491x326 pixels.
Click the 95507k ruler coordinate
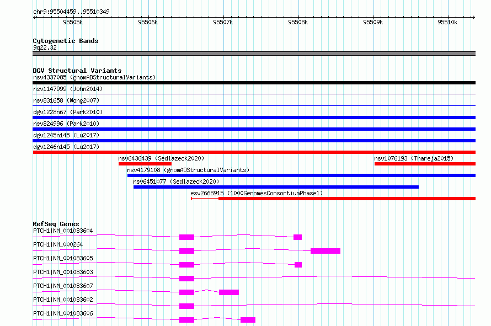223,22
